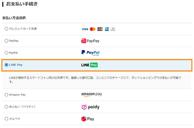This screenshot has height=128, width=194.
Task: Click the VISA card logo
Action: pyautogui.click(x=85, y=29)
